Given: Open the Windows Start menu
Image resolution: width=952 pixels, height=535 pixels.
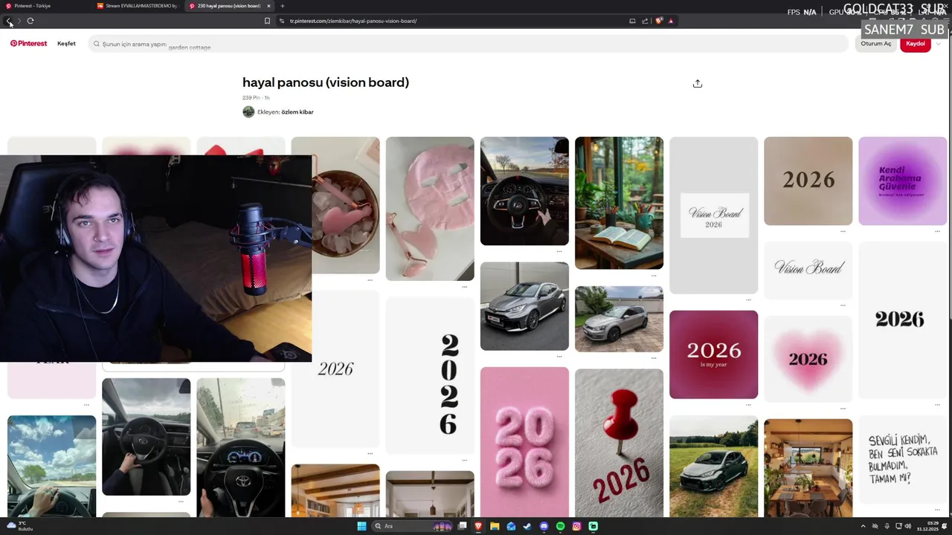Looking at the screenshot, I should tap(361, 526).
